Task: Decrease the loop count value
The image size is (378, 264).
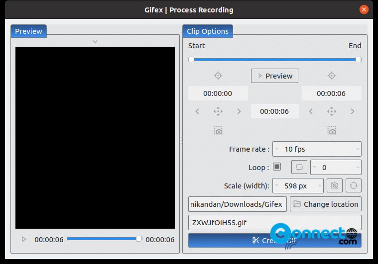Action: [314, 167]
